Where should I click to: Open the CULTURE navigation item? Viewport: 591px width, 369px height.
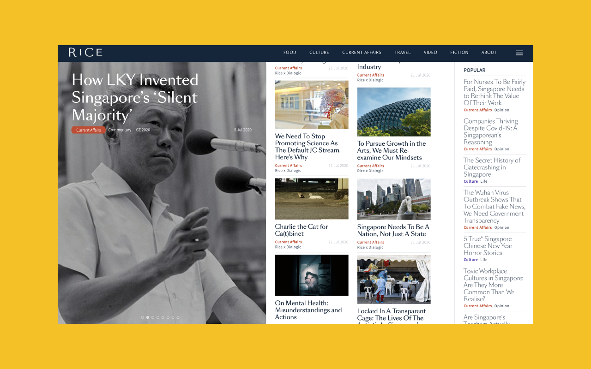click(x=319, y=53)
